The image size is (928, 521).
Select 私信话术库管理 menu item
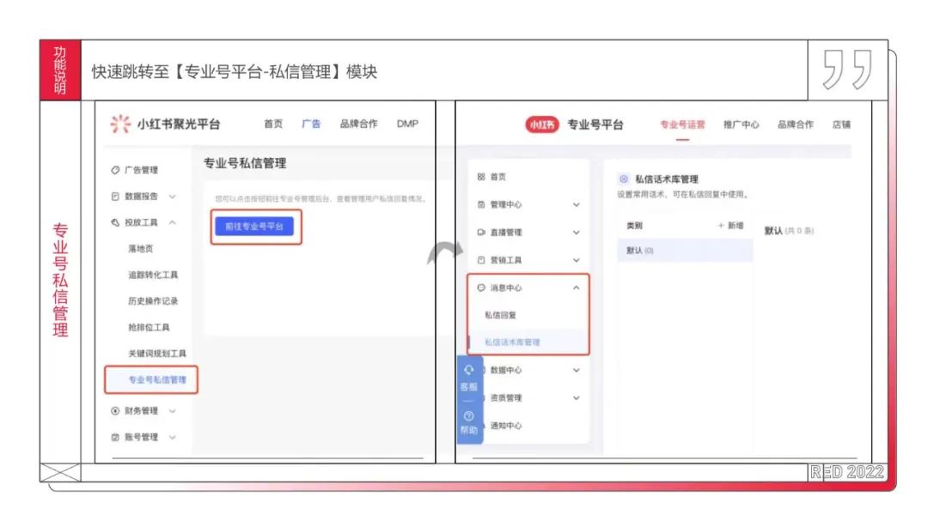512,342
